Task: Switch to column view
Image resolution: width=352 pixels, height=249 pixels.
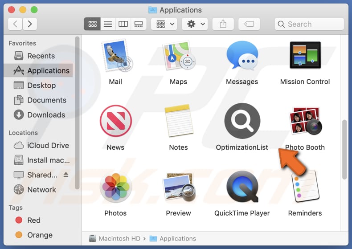Action: point(123,24)
